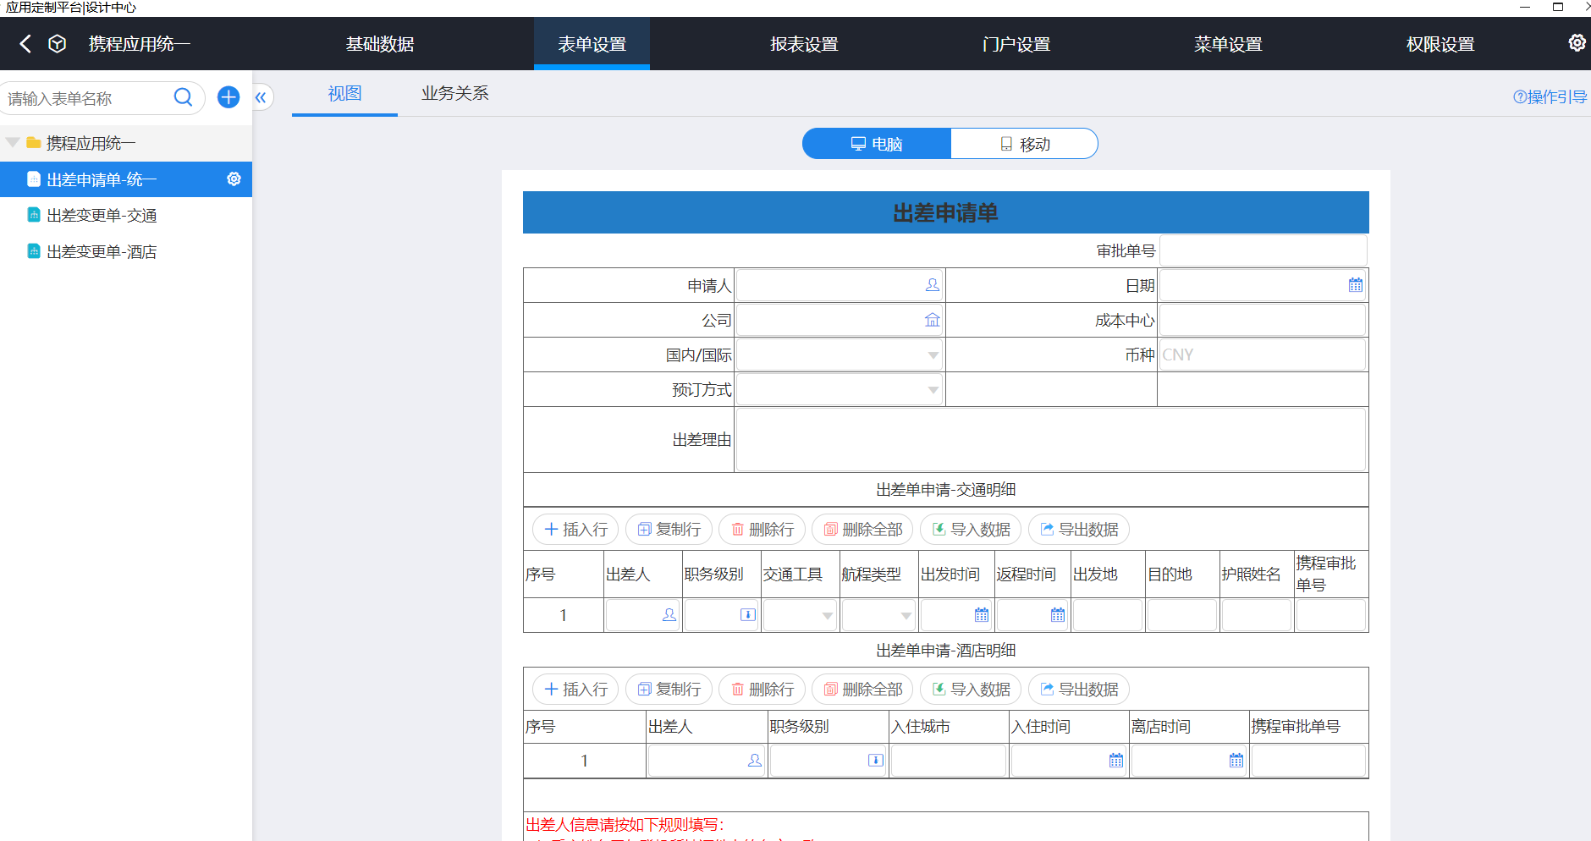Open the 报表设置 tab
Viewport: 1591px width, 841px height.
803,44
